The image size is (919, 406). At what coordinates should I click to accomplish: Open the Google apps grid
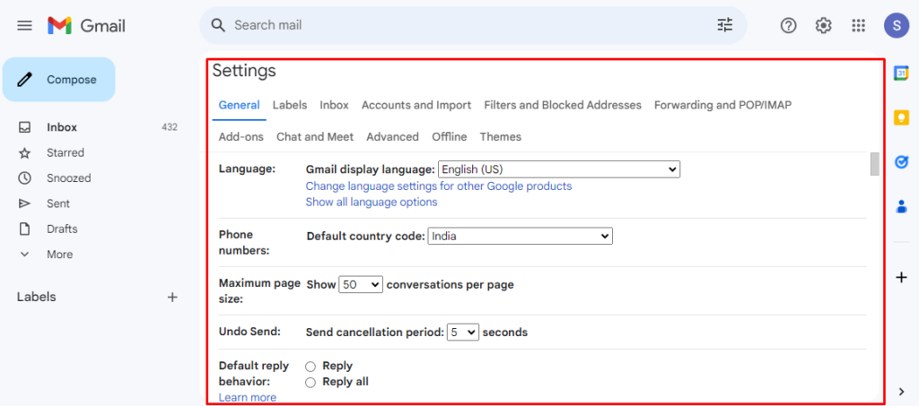click(858, 25)
